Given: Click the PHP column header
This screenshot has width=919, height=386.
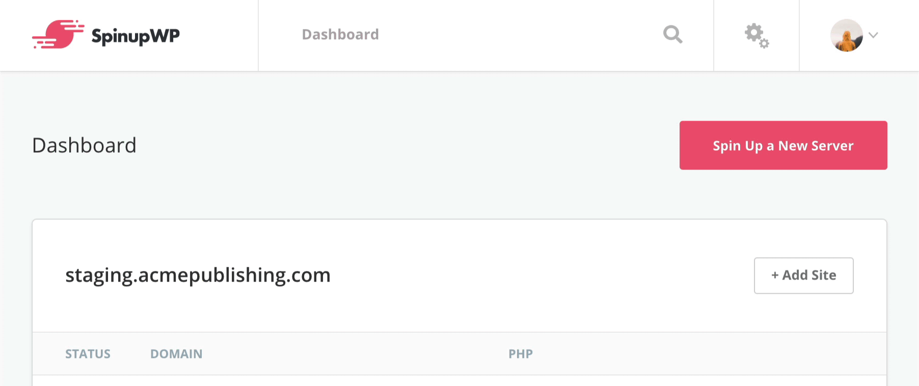Looking at the screenshot, I should pos(521,353).
